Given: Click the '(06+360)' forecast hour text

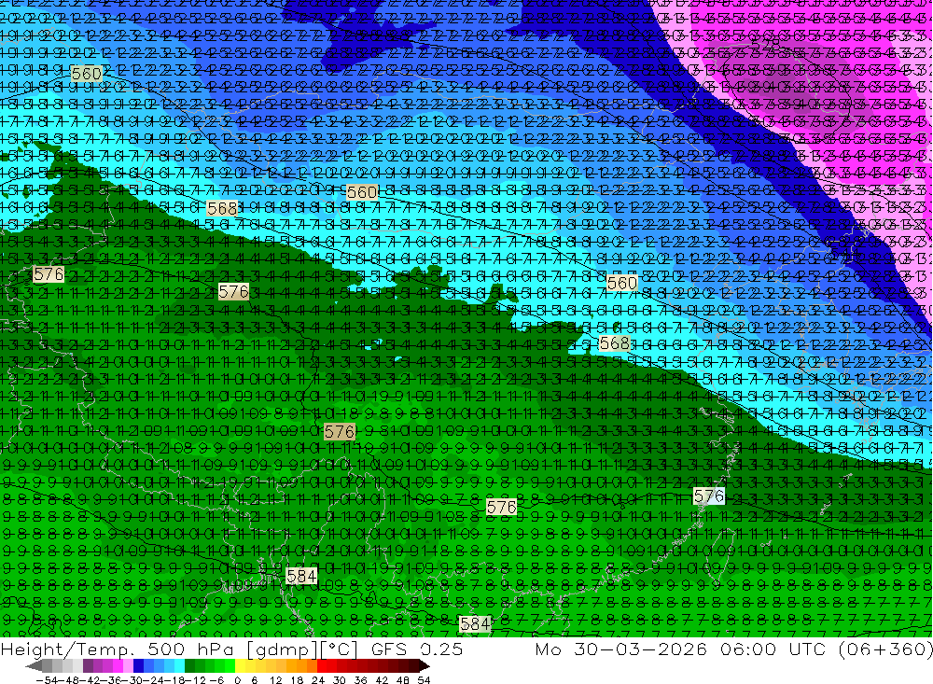Looking at the screenshot, I should point(885,649).
